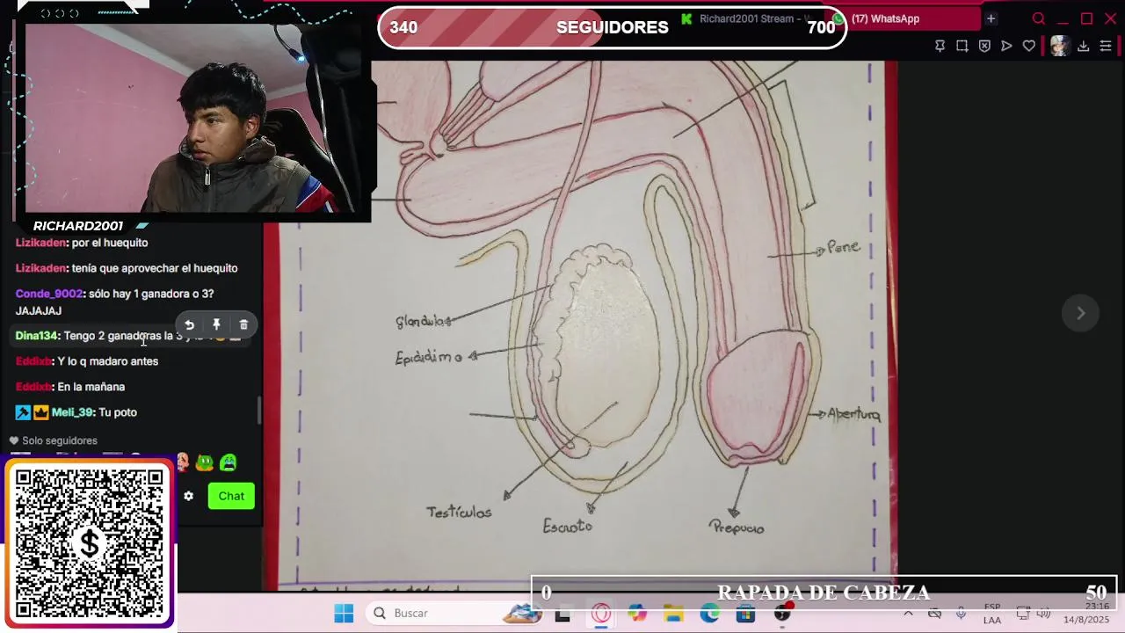Open a new browser tab with plus

pos(991,18)
